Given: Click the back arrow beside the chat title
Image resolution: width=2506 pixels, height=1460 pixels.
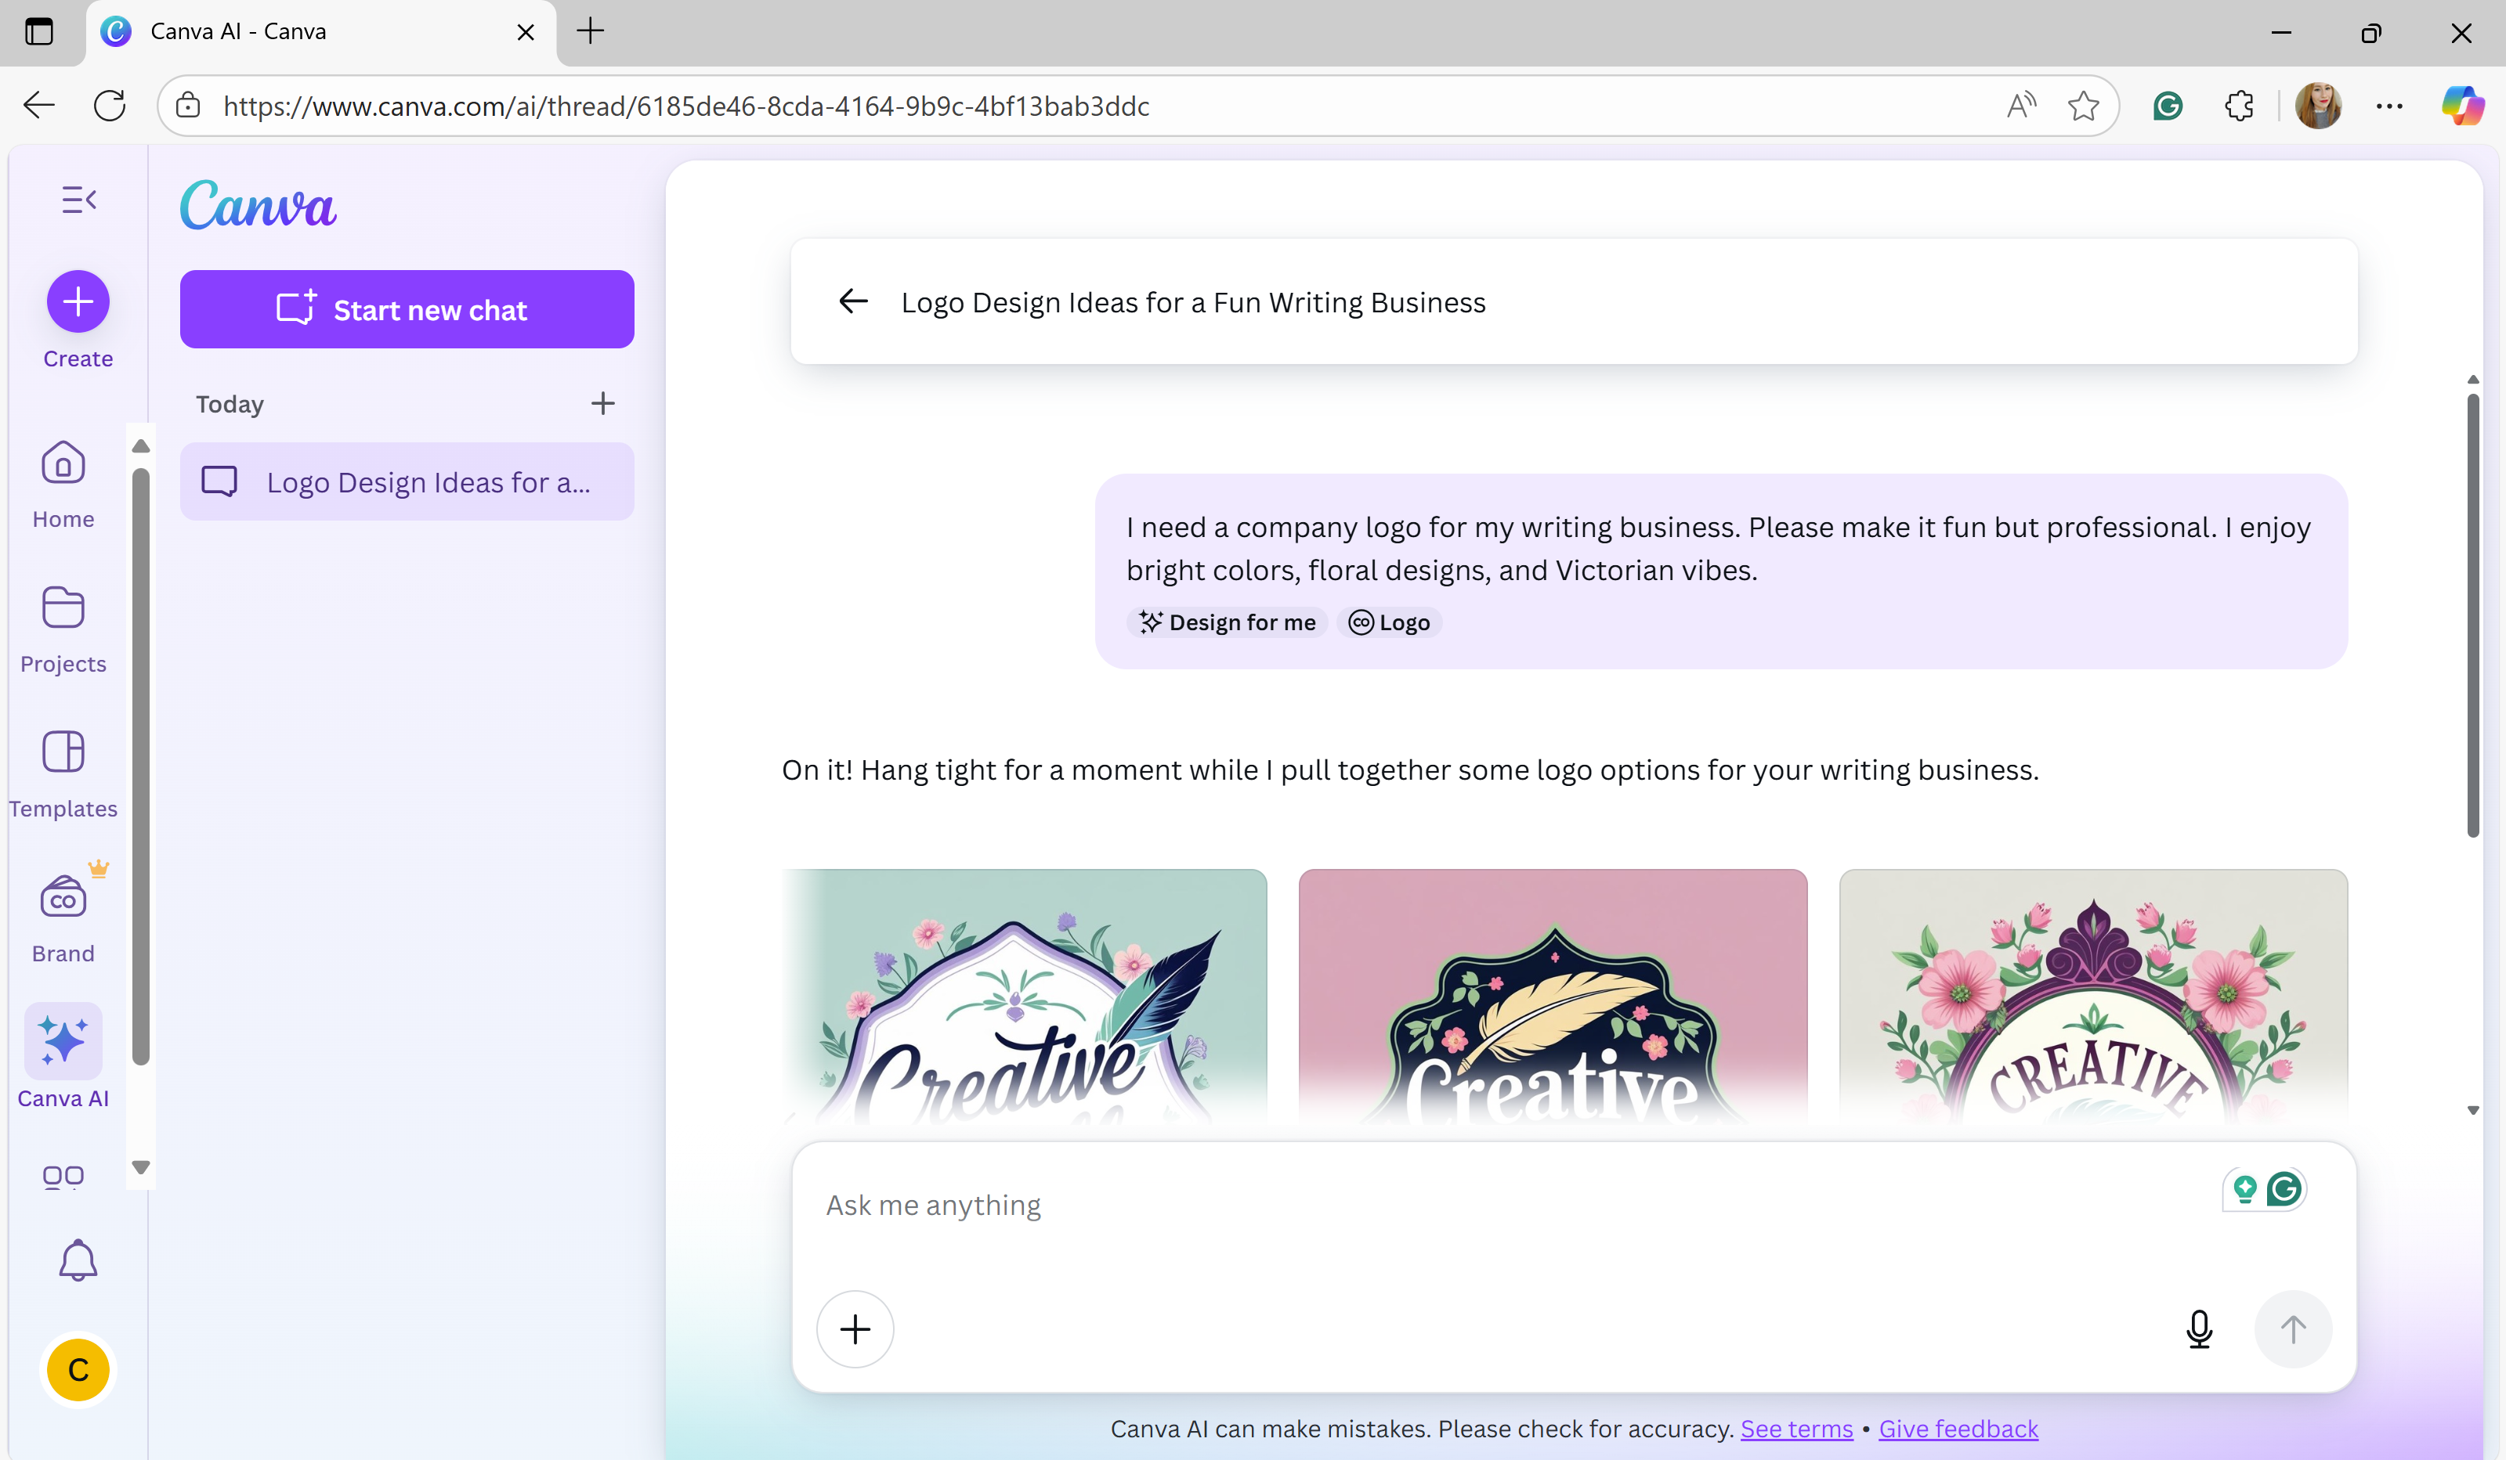Looking at the screenshot, I should (x=852, y=301).
